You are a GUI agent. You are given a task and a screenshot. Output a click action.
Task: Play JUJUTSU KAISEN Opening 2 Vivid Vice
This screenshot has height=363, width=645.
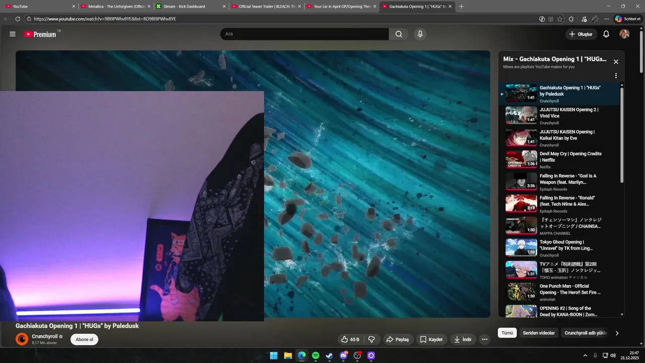pos(559,116)
